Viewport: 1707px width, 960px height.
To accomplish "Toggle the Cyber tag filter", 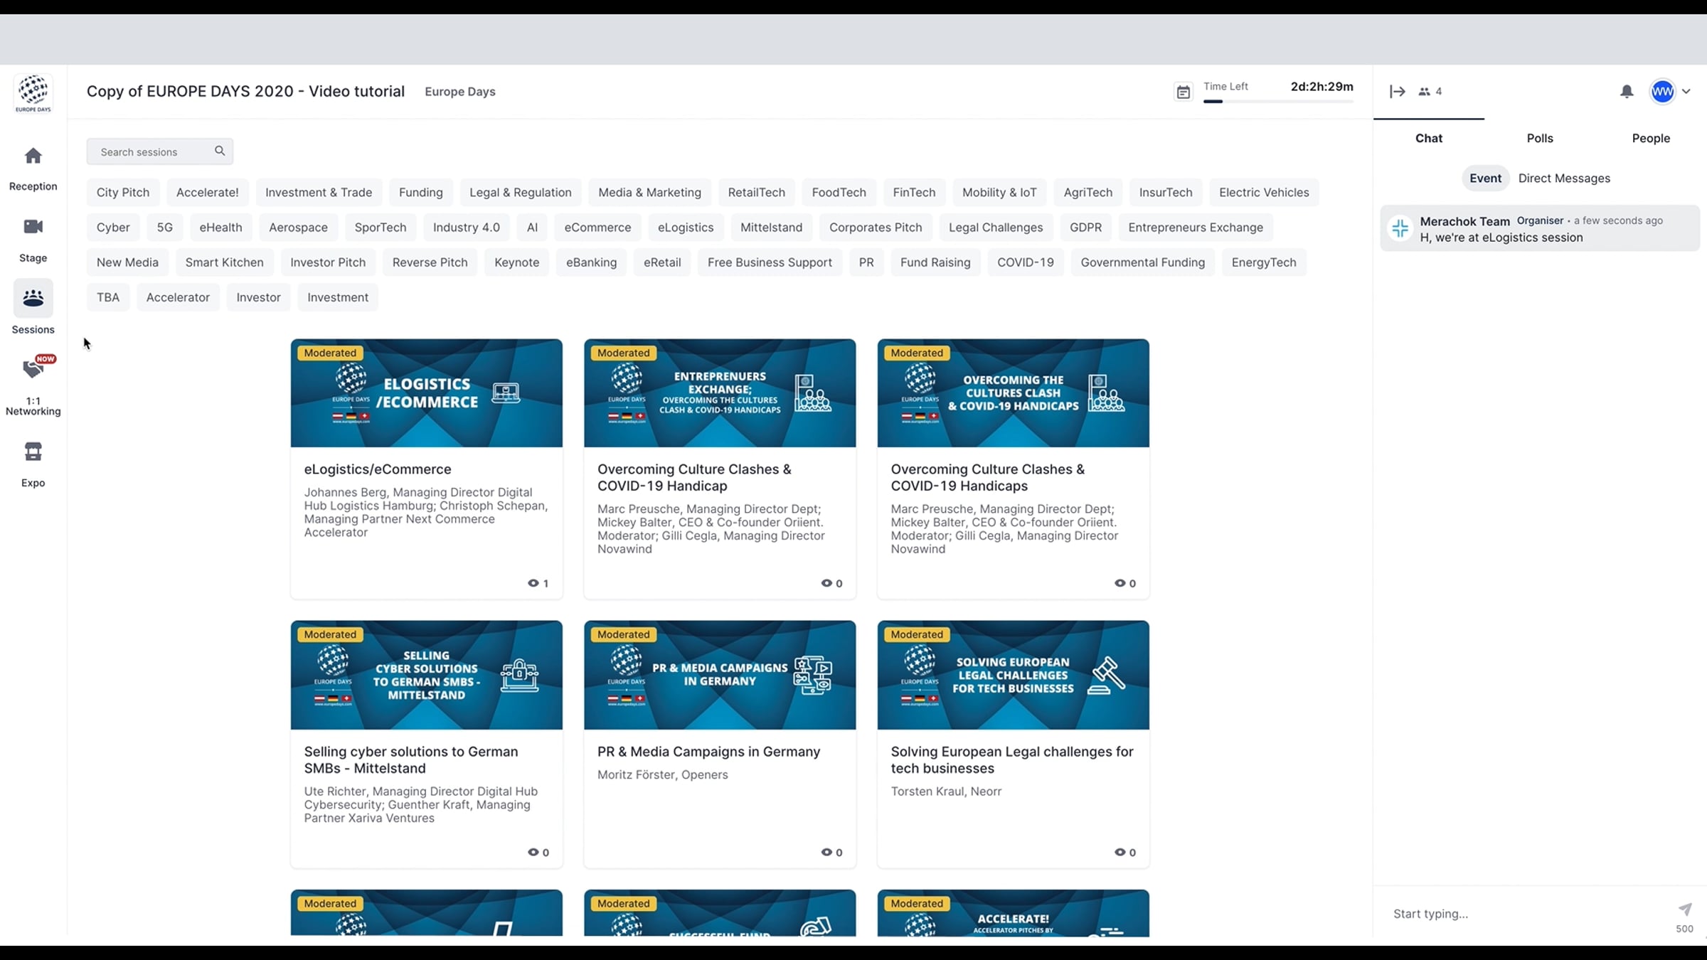I will point(113,228).
